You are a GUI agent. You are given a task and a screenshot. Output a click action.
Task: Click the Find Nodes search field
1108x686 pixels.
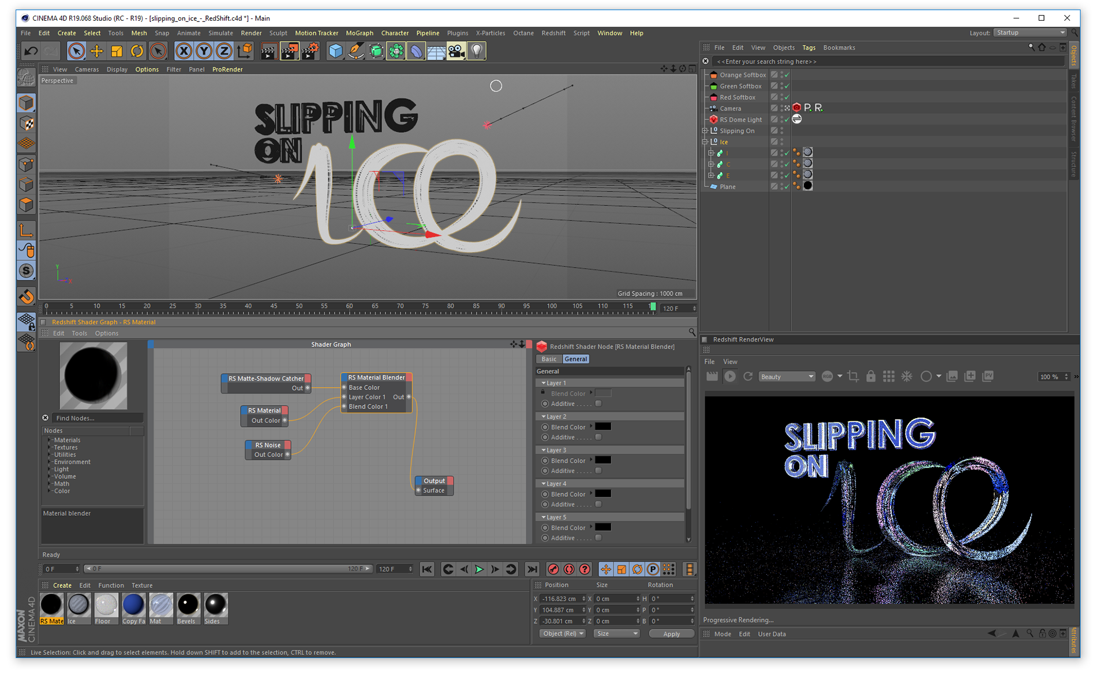click(x=97, y=418)
